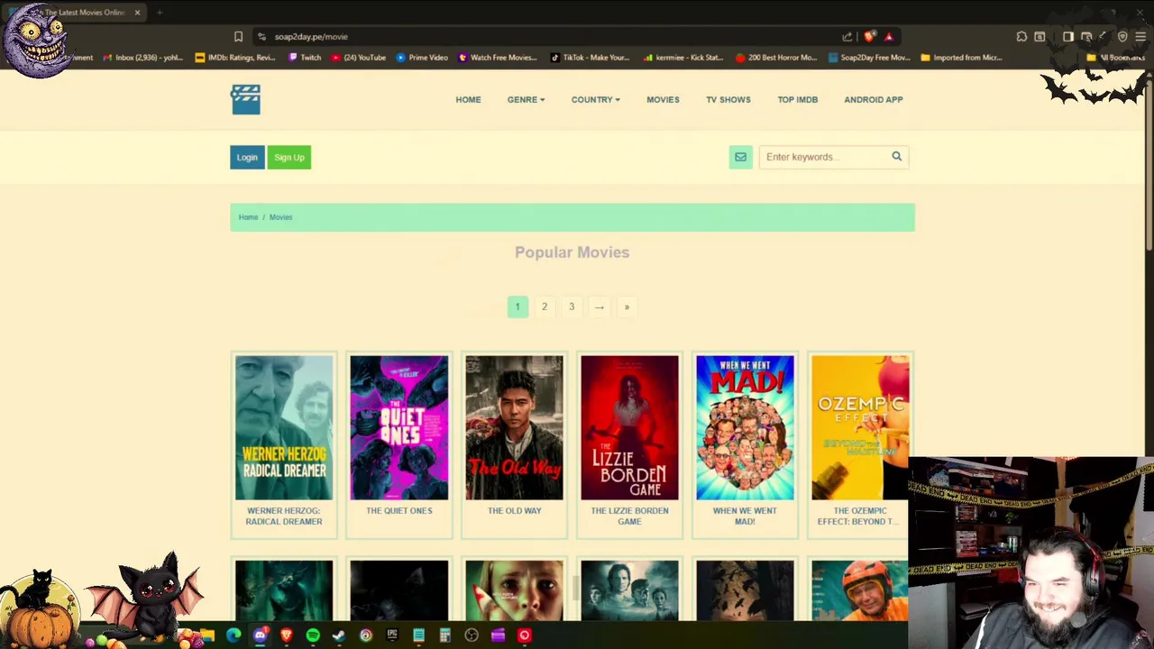Open the Twitch bookmark
Image resolution: width=1154 pixels, height=649 pixels.
point(305,58)
